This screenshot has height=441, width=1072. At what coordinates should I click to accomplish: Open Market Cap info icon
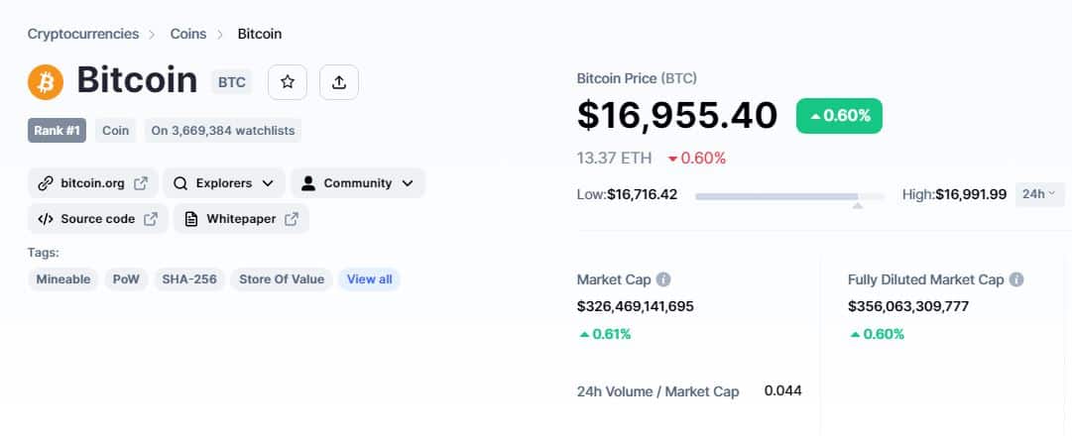tap(663, 279)
